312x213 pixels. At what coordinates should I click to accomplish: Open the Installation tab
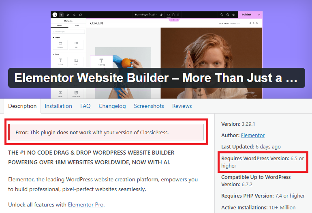pos(58,106)
